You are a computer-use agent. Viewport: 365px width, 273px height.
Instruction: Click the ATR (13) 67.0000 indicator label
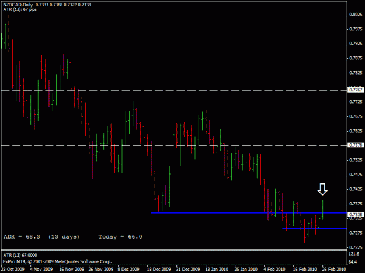[20, 255]
